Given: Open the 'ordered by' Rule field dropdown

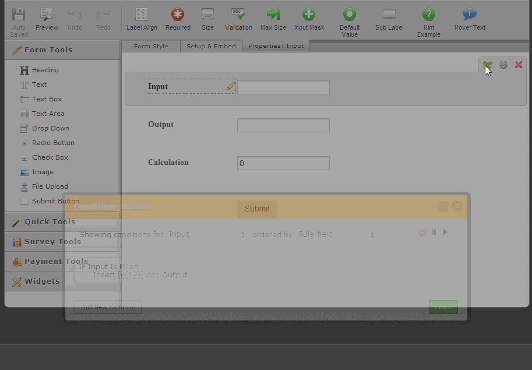Looking at the screenshot, I should pyautogui.click(x=336, y=234).
